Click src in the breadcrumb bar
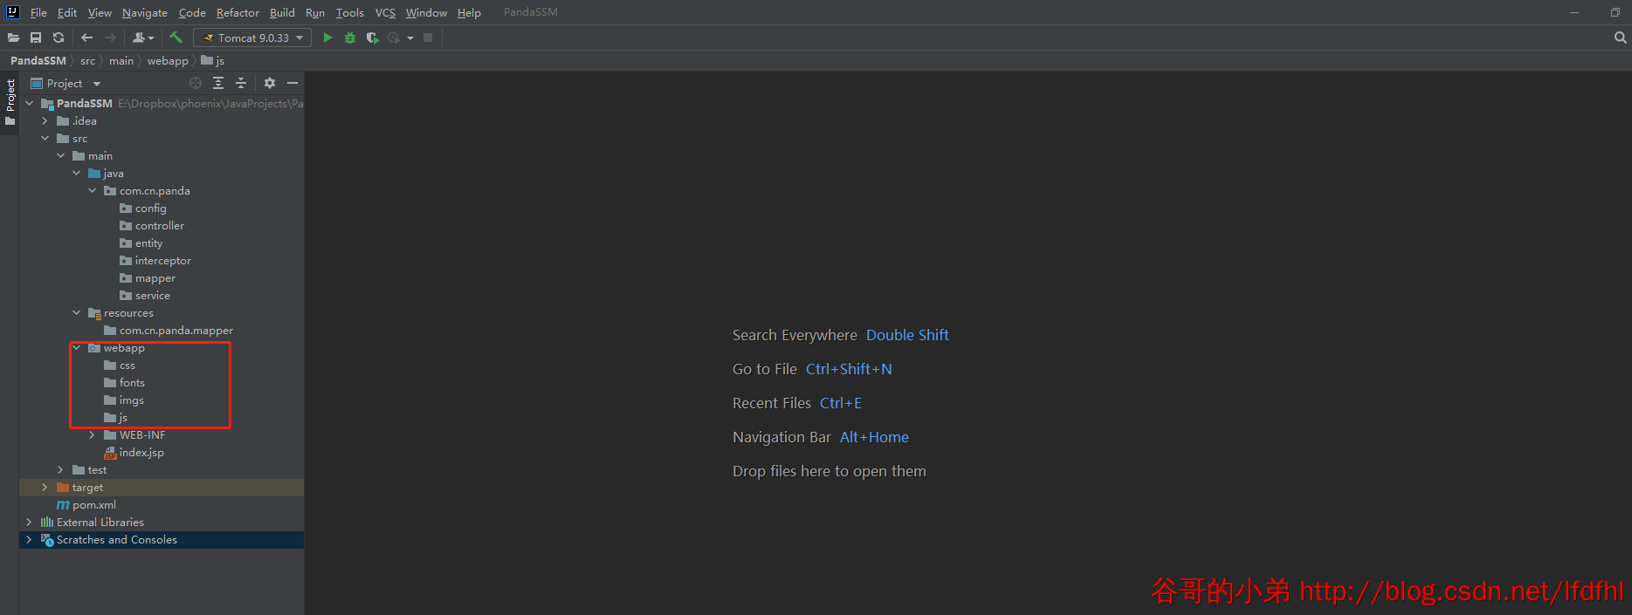Image resolution: width=1632 pixels, height=615 pixels. click(x=87, y=60)
